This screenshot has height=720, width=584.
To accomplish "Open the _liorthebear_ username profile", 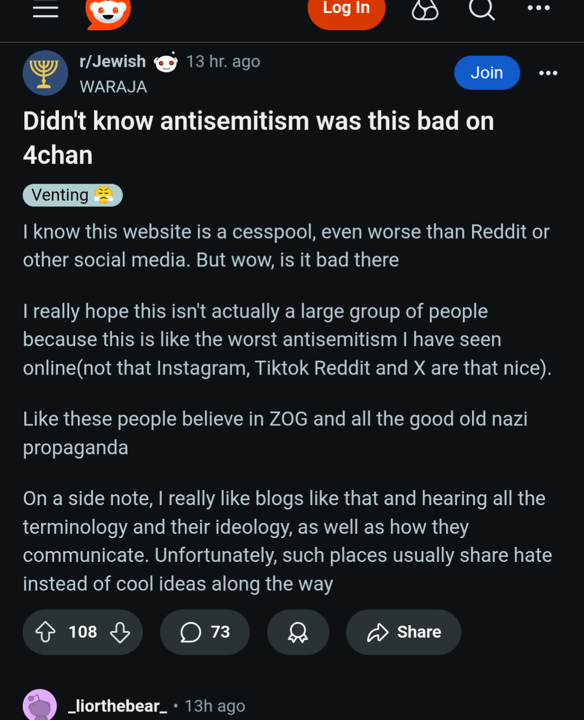I will click(117, 706).
